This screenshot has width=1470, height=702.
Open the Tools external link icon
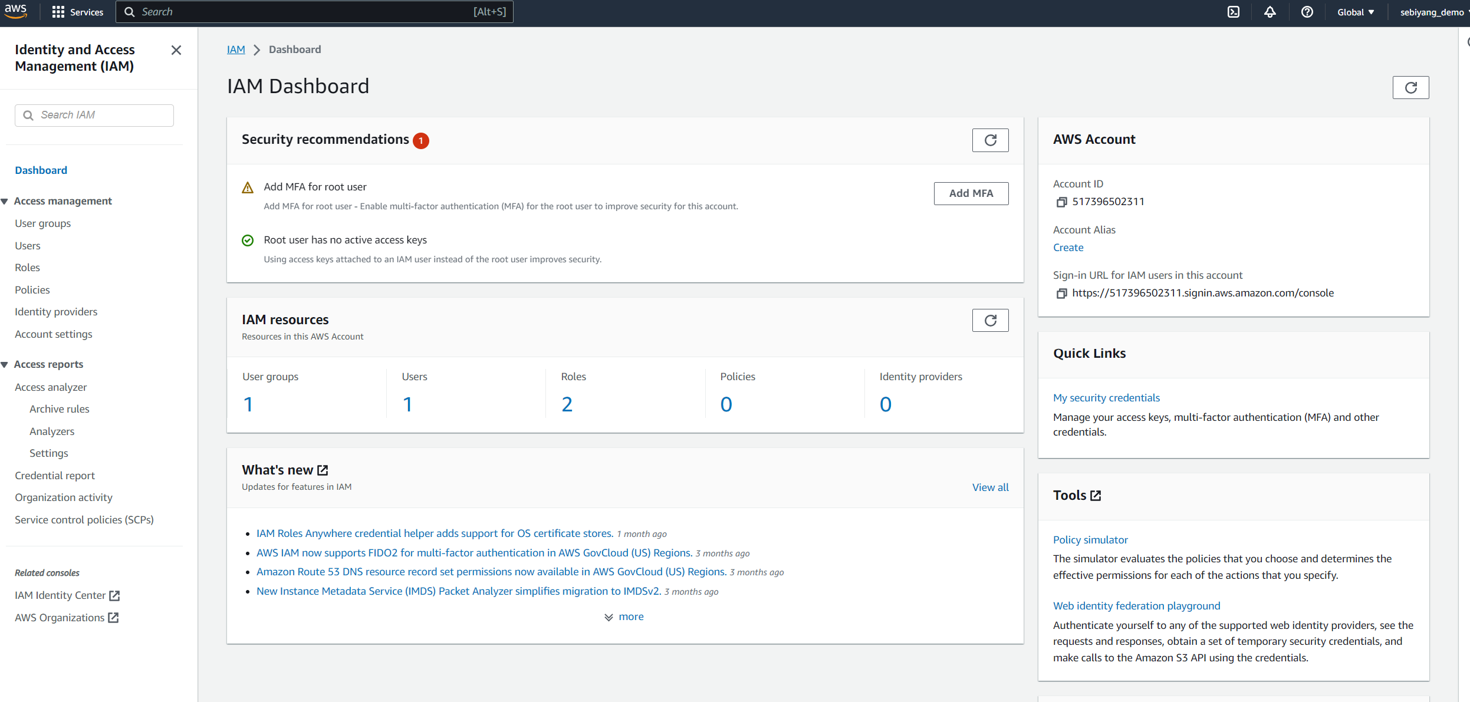tap(1096, 496)
